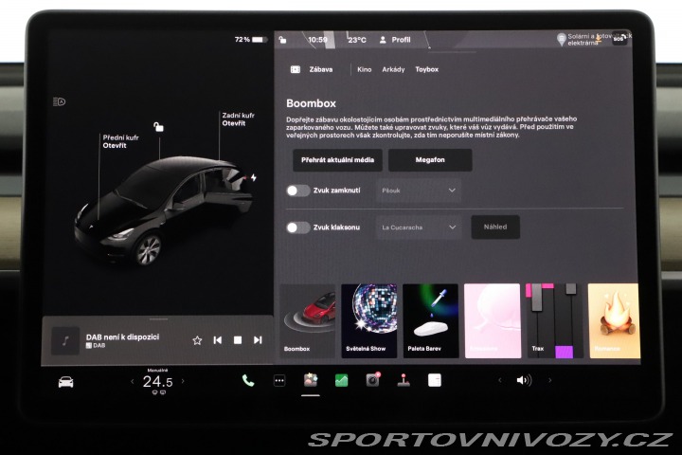Open Přední kufr Otevřít

120,141
